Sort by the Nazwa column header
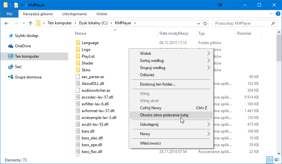 (80, 33)
